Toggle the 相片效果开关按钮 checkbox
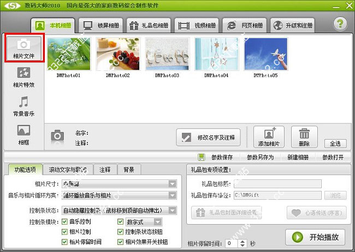The image size is (355, 252). pyautogui.click(x=121, y=242)
